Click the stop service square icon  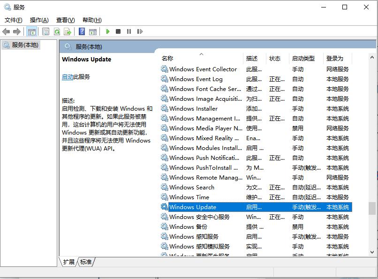coord(118,31)
